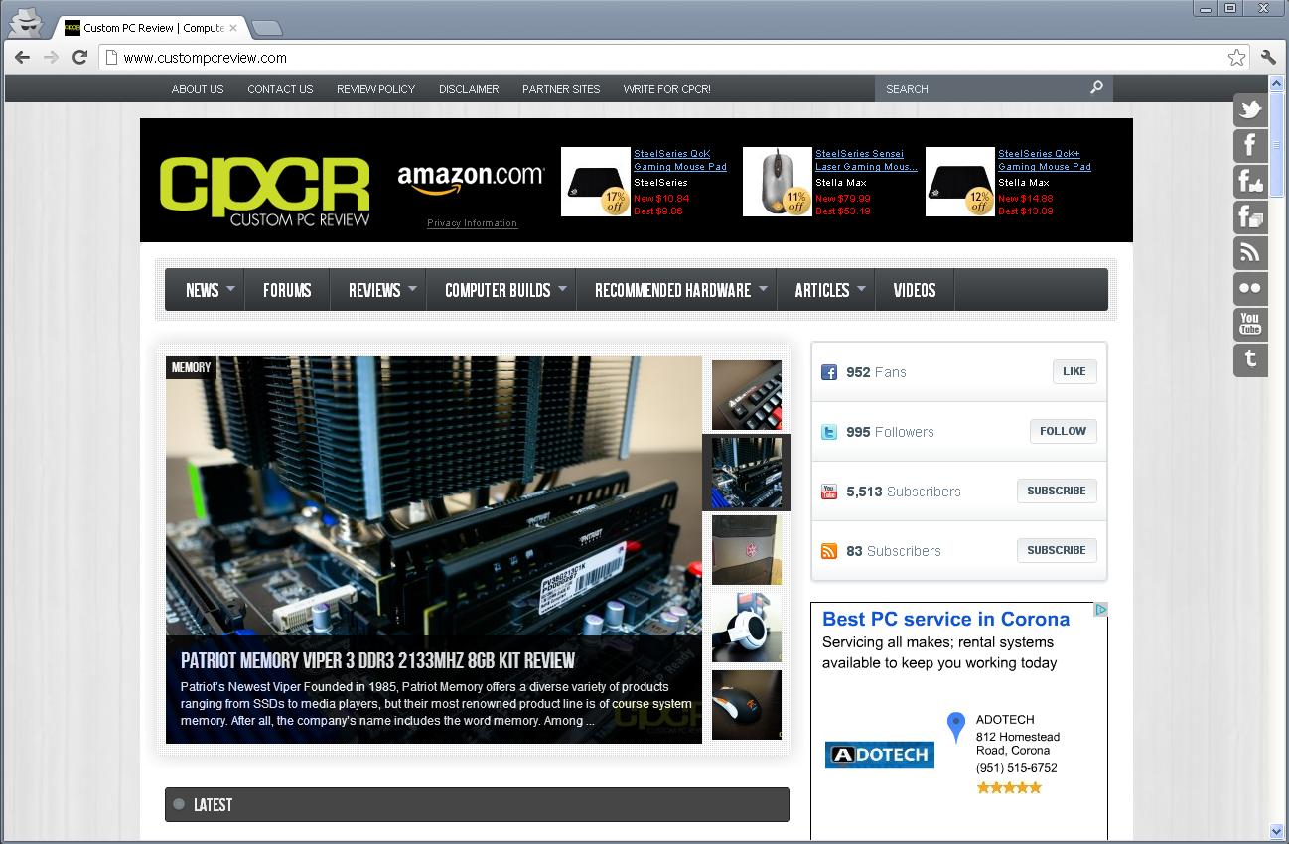Viewport: 1289px width, 844px height.
Task: Open the Disclaimer page
Action: tap(469, 89)
